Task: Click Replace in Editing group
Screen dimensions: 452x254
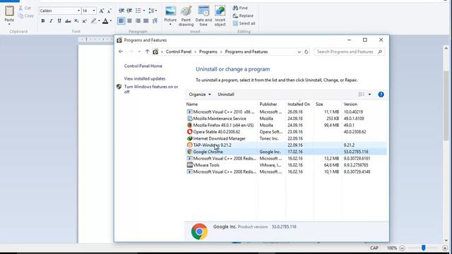Action: coord(243,16)
